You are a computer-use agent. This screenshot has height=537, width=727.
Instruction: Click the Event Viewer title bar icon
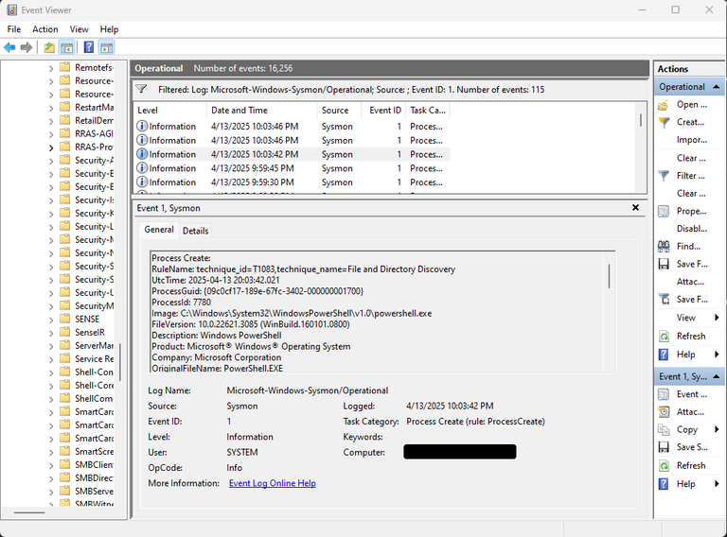[11, 9]
